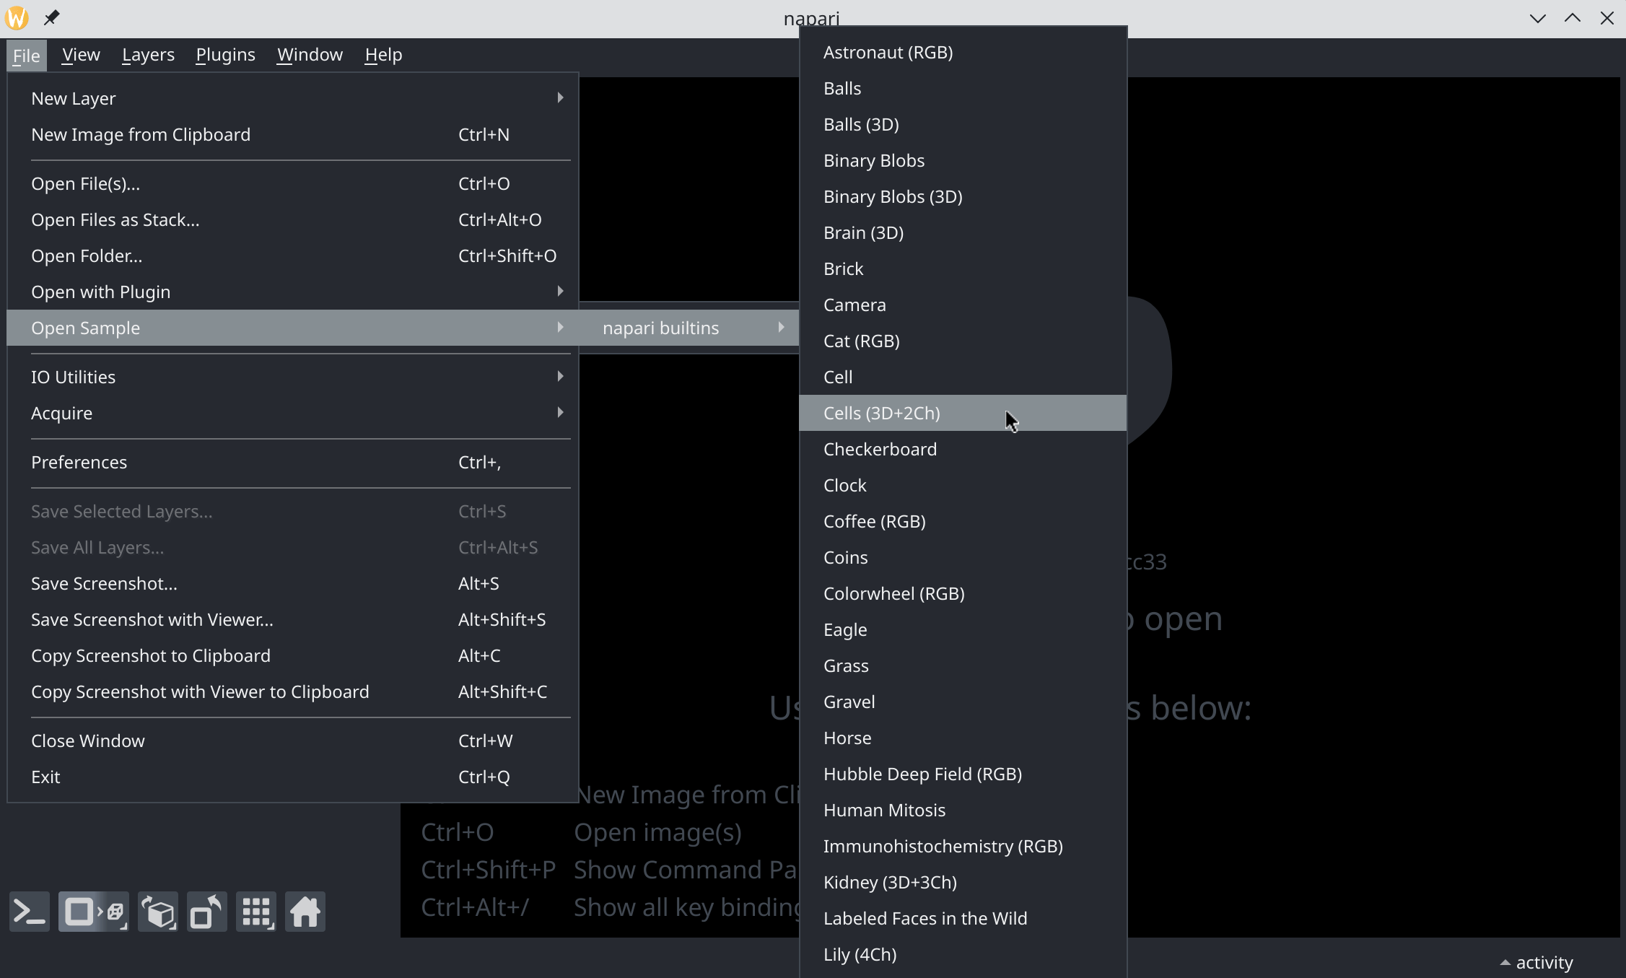
Task: Click the napari W app icon
Action: 17,18
